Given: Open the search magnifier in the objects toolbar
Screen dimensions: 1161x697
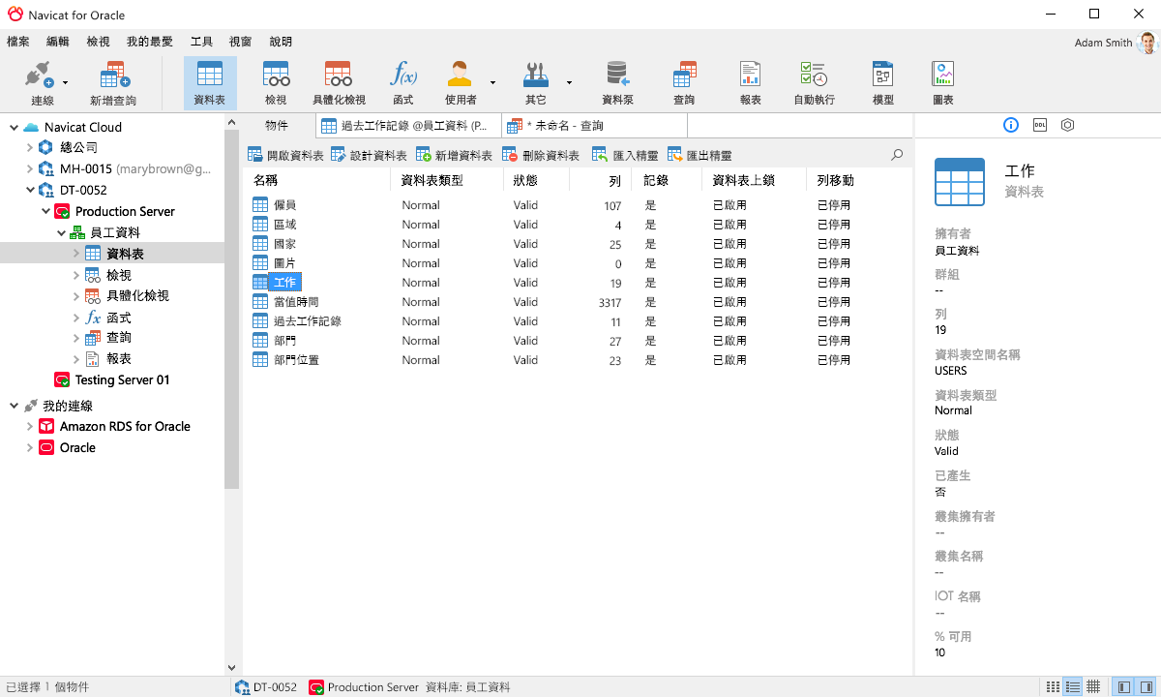Looking at the screenshot, I should (x=896, y=154).
